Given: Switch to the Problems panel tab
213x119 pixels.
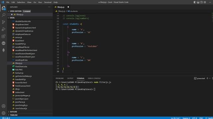Looking at the screenshot, I should (x=60, y=78).
